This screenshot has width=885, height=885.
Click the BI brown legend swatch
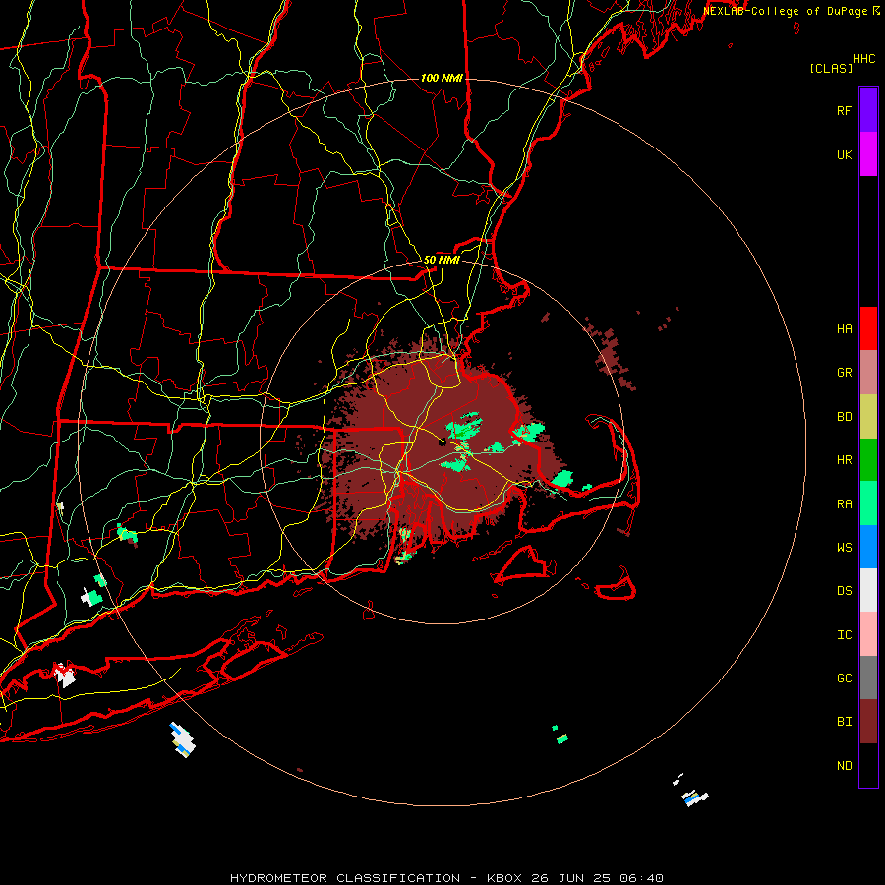point(868,722)
